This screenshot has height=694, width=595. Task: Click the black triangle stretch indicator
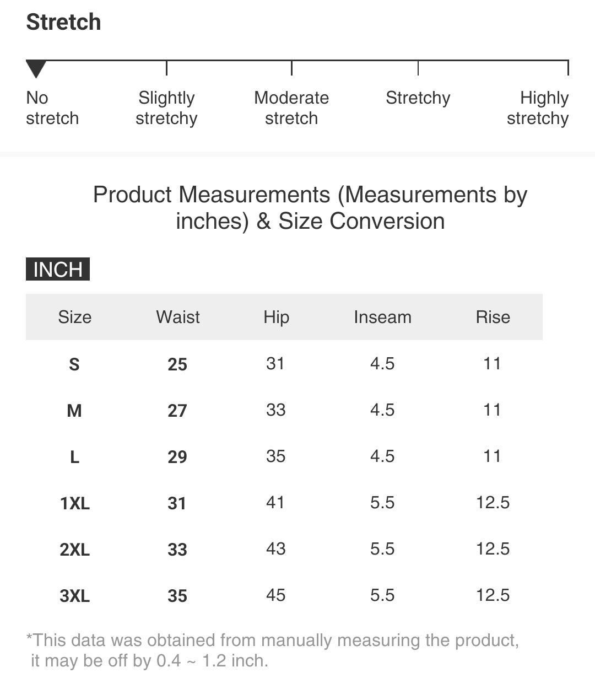(36, 69)
